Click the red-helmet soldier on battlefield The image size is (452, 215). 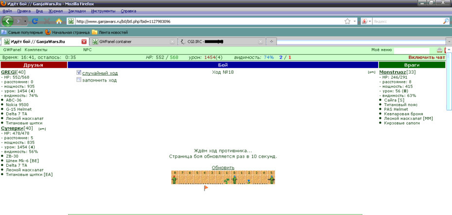[174, 179]
